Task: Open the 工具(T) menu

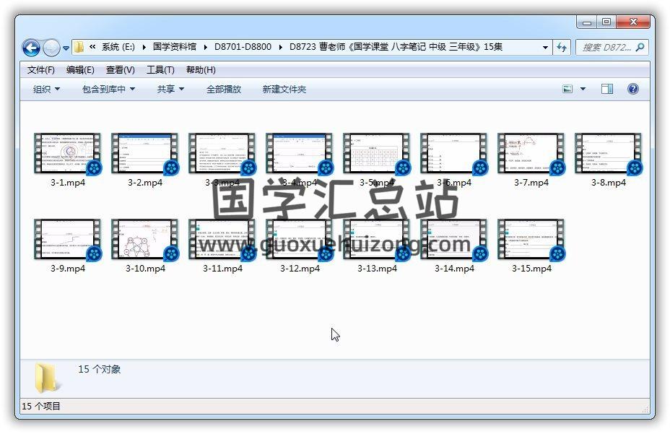Action: 160,70
